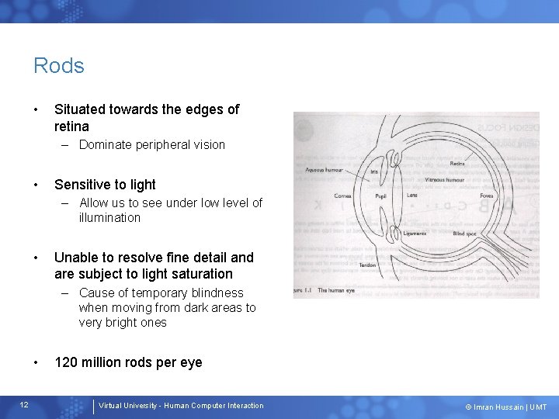The image size is (559, 419).
Task: Click the "Tendon" label in the eye diagram
Action: [x=367, y=265]
